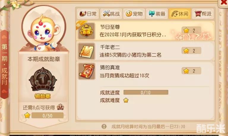This screenshot has width=228, height=136.
Task: Click the golden book icon for 千年老二
Action: 86,51
